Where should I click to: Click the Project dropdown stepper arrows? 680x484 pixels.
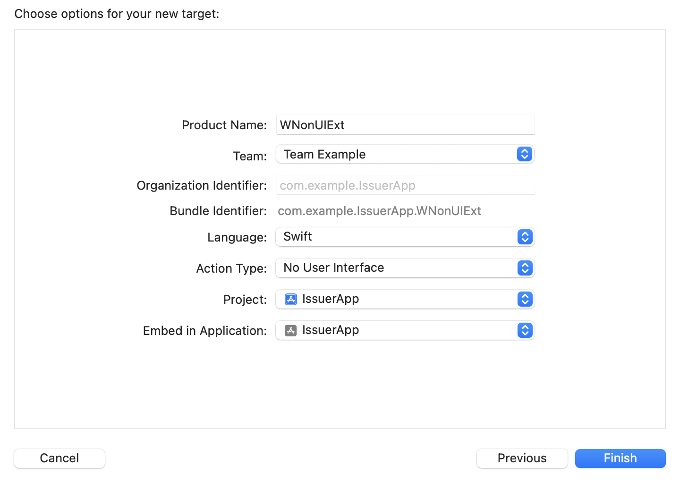point(525,299)
